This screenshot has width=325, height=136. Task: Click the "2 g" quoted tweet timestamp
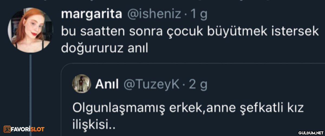click(x=198, y=85)
